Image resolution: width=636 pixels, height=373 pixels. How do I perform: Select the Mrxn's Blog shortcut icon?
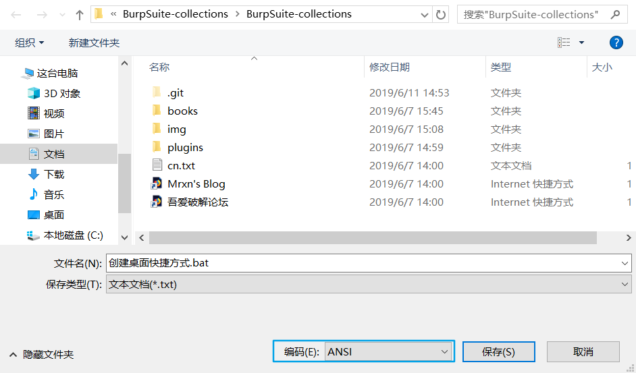coord(157,183)
